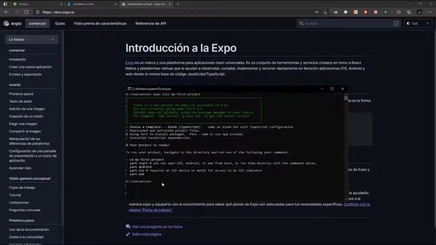
Task: Open a new browser tab with plus
Action: [178, 4]
